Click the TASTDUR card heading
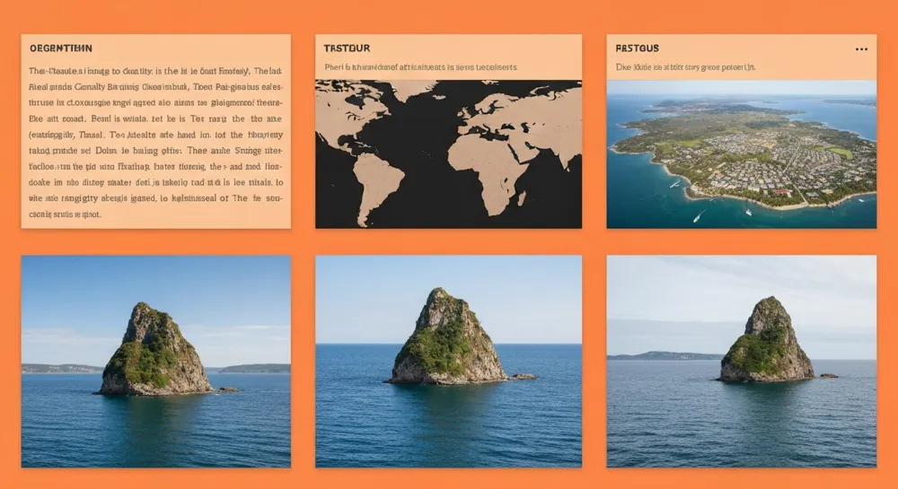 coord(347,48)
